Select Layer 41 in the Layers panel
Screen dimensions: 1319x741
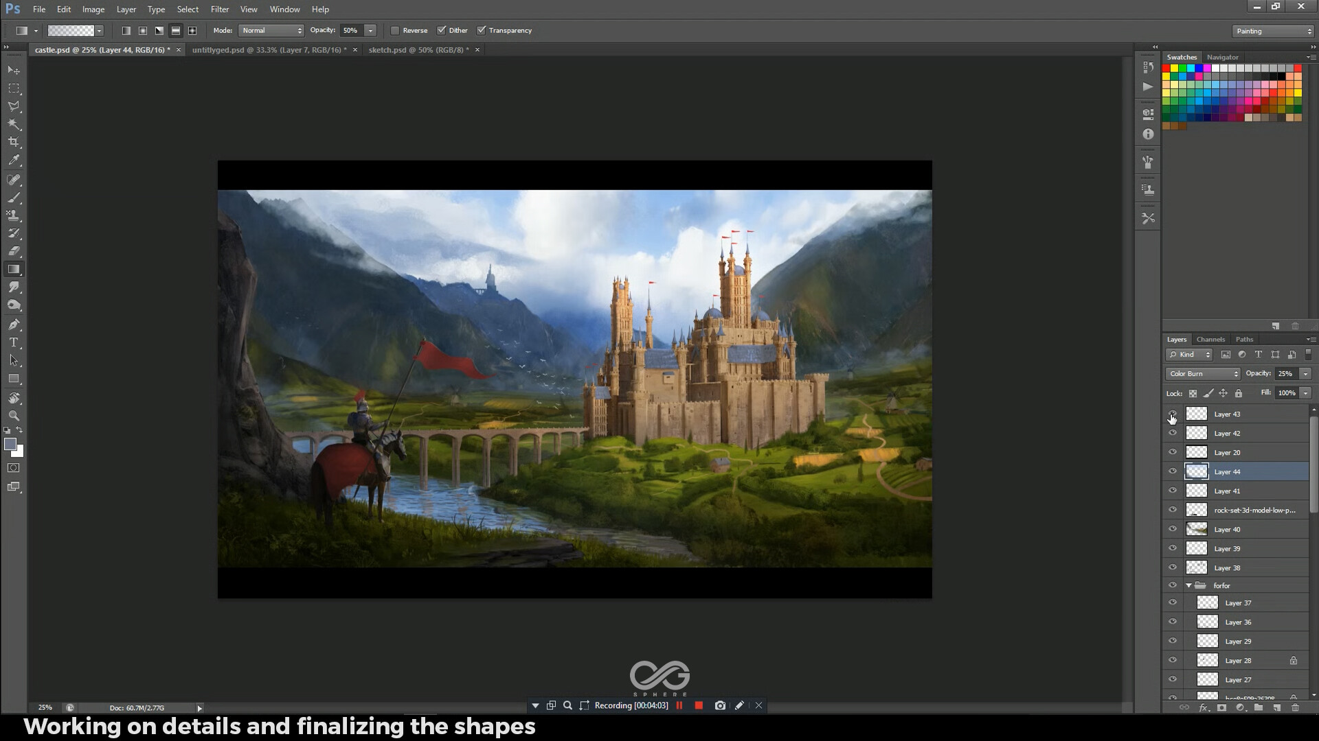tap(1227, 491)
